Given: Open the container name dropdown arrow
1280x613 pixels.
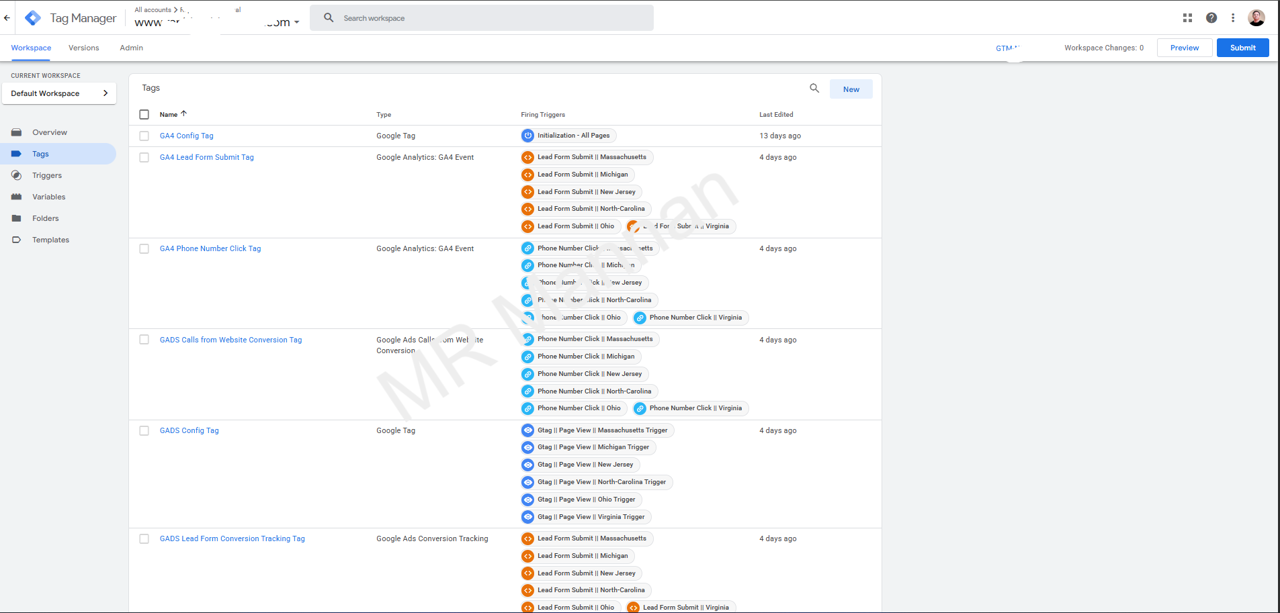Looking at the screenshot, I should tap(297, 22).
